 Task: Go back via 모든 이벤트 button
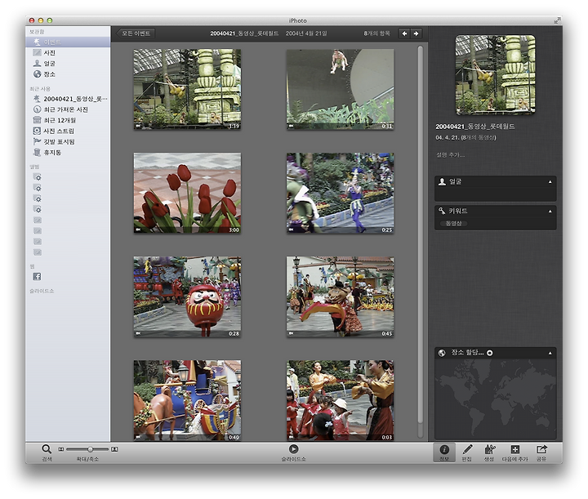[136, 33]
